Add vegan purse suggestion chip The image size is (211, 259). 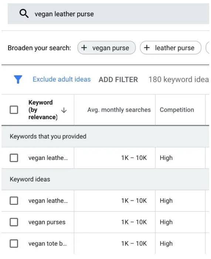pyautogui.click(x=106, y=48)
